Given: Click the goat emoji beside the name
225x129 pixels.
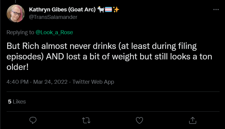Looking at the screenshot, I should point(101,10).
